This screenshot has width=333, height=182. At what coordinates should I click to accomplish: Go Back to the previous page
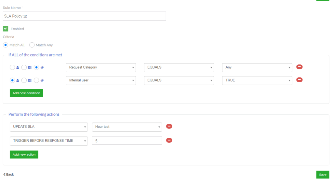8,175
